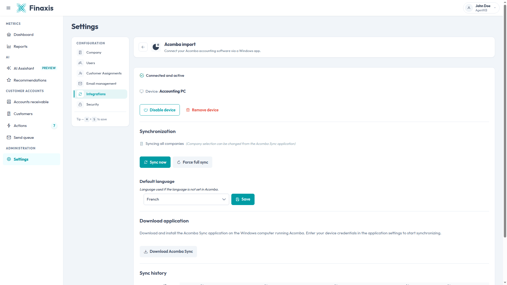Open Accounts receivable

pyautogui.click(x=31, y=102)
